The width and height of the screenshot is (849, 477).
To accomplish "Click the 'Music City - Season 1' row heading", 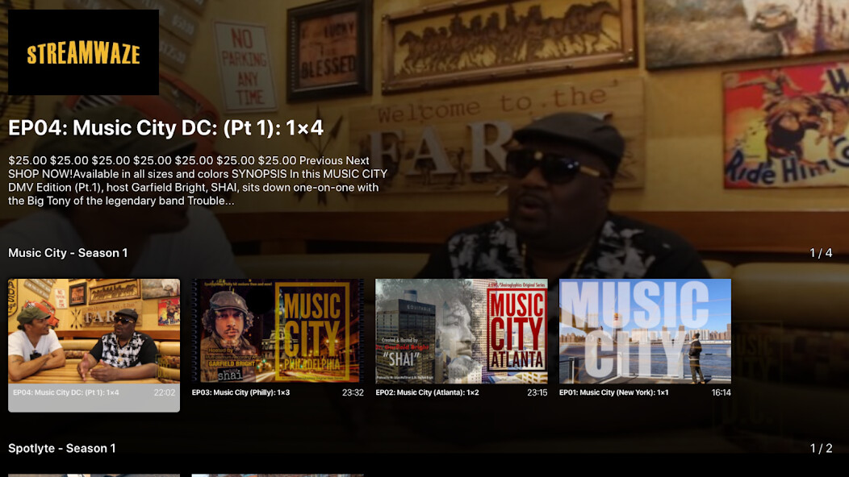I will click(68, 253).
